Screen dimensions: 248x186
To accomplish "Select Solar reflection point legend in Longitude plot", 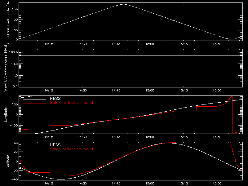I will coord(72,103).
